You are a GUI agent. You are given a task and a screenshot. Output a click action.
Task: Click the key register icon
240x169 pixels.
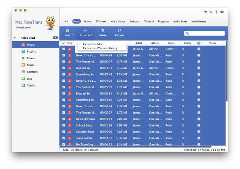click(211, 12)
